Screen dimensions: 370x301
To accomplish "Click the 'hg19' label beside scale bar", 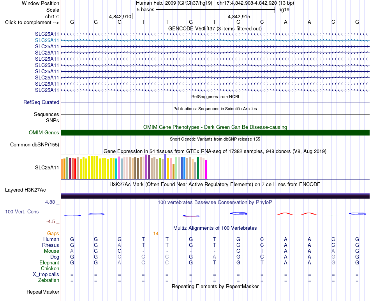I will tap(284, 10).
